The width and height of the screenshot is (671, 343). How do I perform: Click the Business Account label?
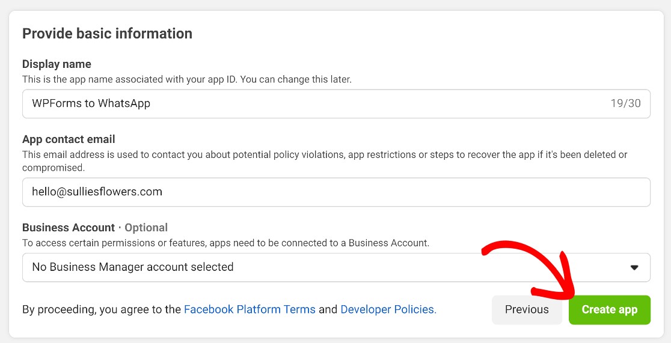69,228
